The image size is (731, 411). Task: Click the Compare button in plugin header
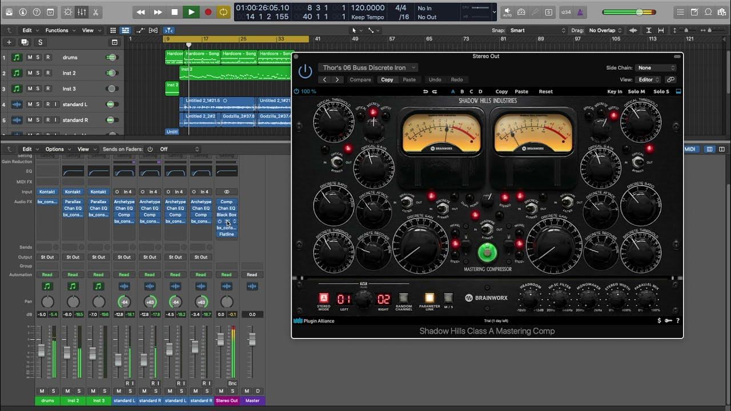(x=360, y=80)
